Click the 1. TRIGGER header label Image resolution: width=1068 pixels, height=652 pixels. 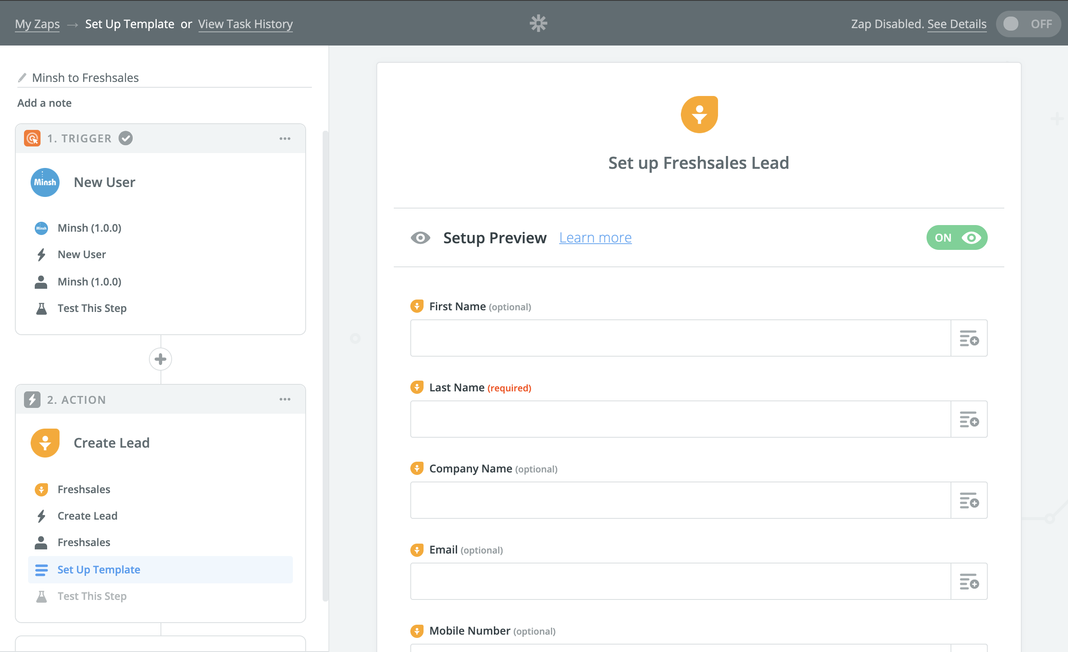79,139
